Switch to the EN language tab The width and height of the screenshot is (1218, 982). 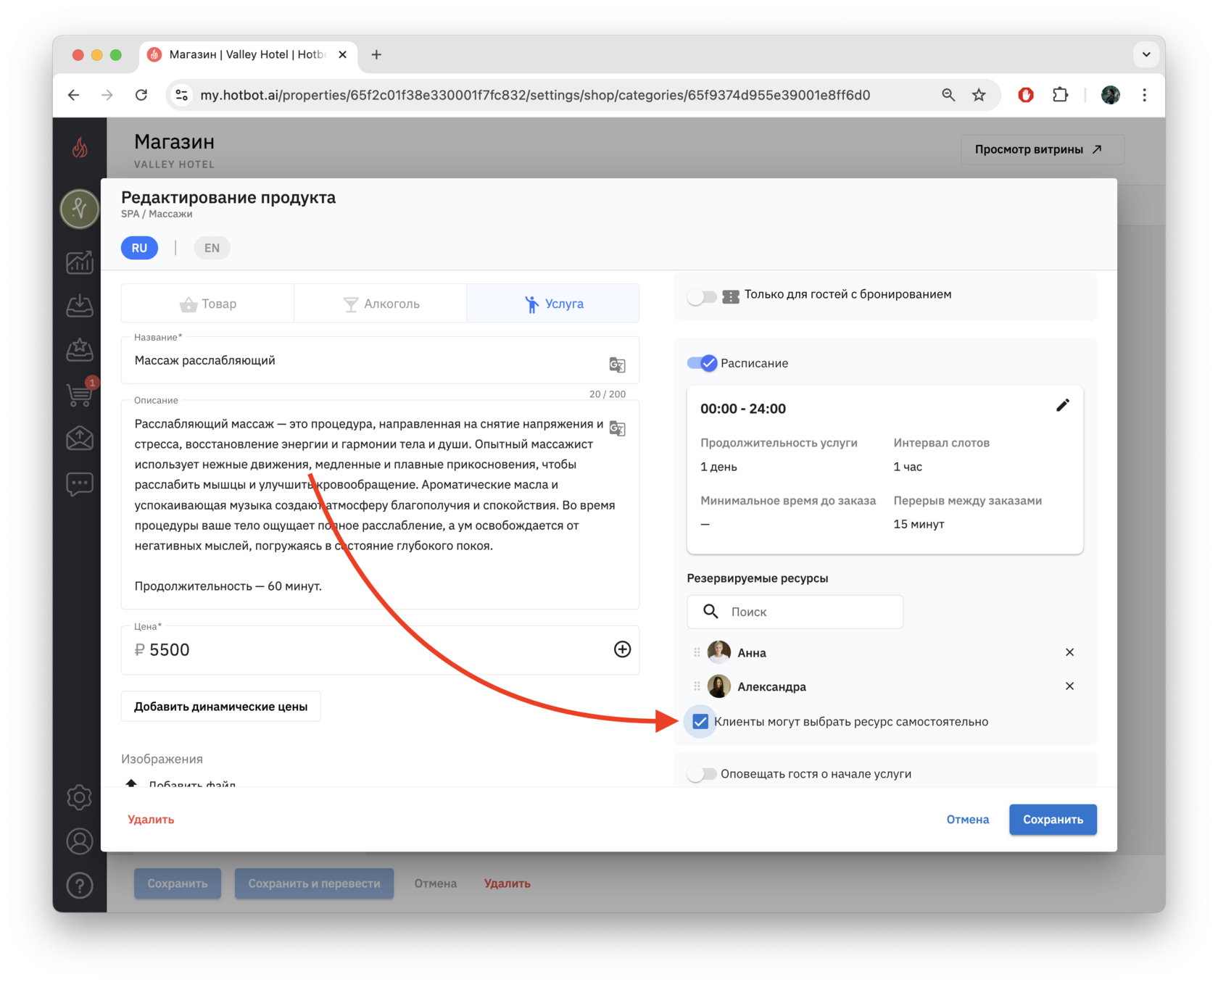212,248
